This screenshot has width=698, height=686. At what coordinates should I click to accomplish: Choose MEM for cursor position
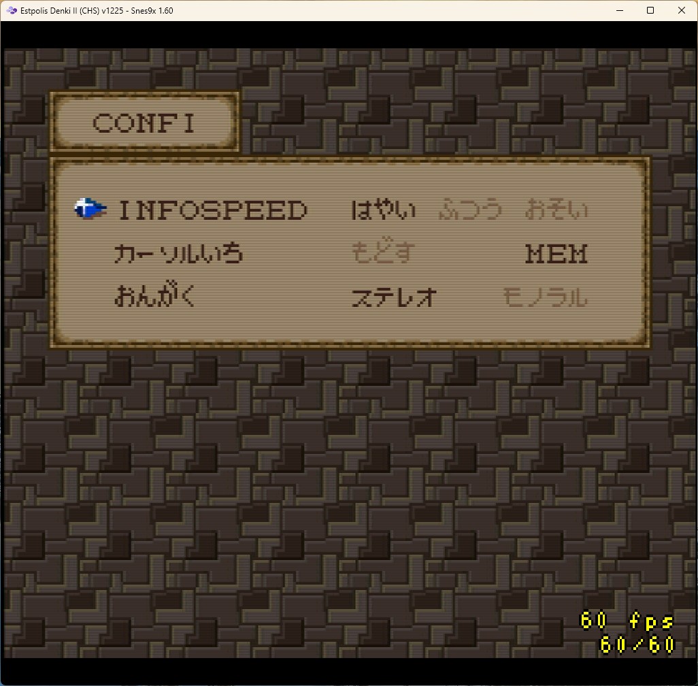point(556,254)
